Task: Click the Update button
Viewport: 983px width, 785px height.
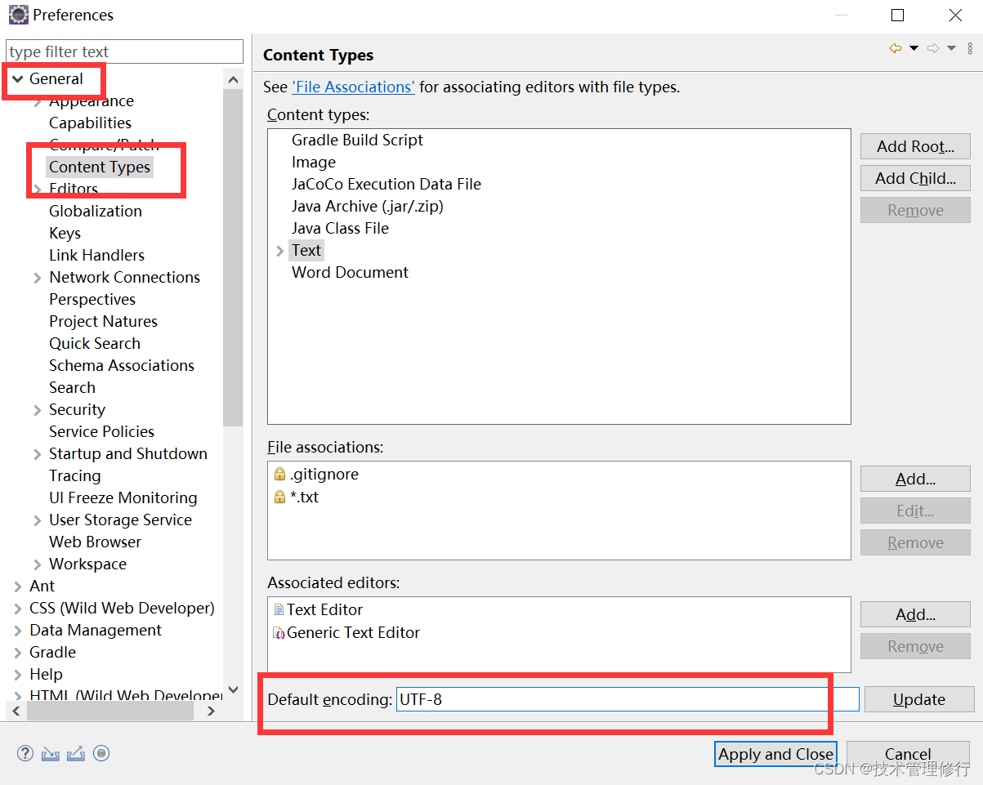Action: tap(919, 699)
